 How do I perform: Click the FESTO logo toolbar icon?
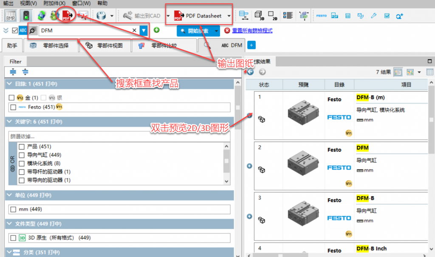point(321,16)
